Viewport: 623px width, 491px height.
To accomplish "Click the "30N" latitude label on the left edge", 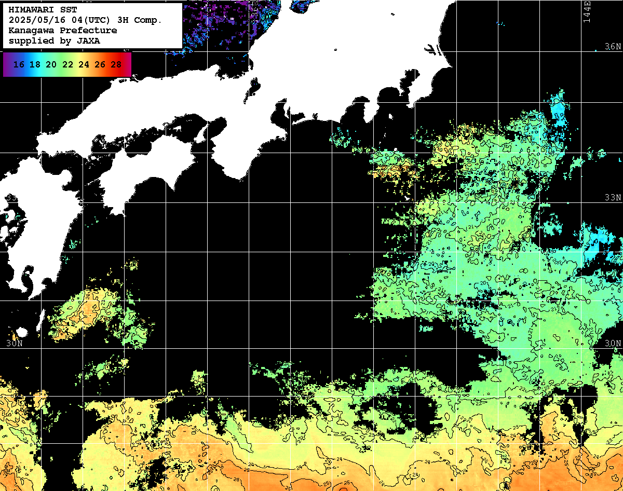I will click(x=15, y=344).
